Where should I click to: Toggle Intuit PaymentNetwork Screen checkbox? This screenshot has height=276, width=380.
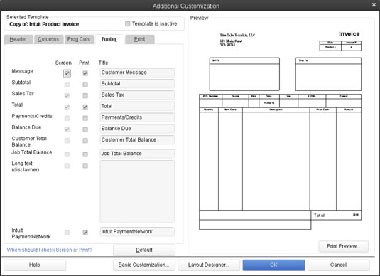(x=67, y=233)
